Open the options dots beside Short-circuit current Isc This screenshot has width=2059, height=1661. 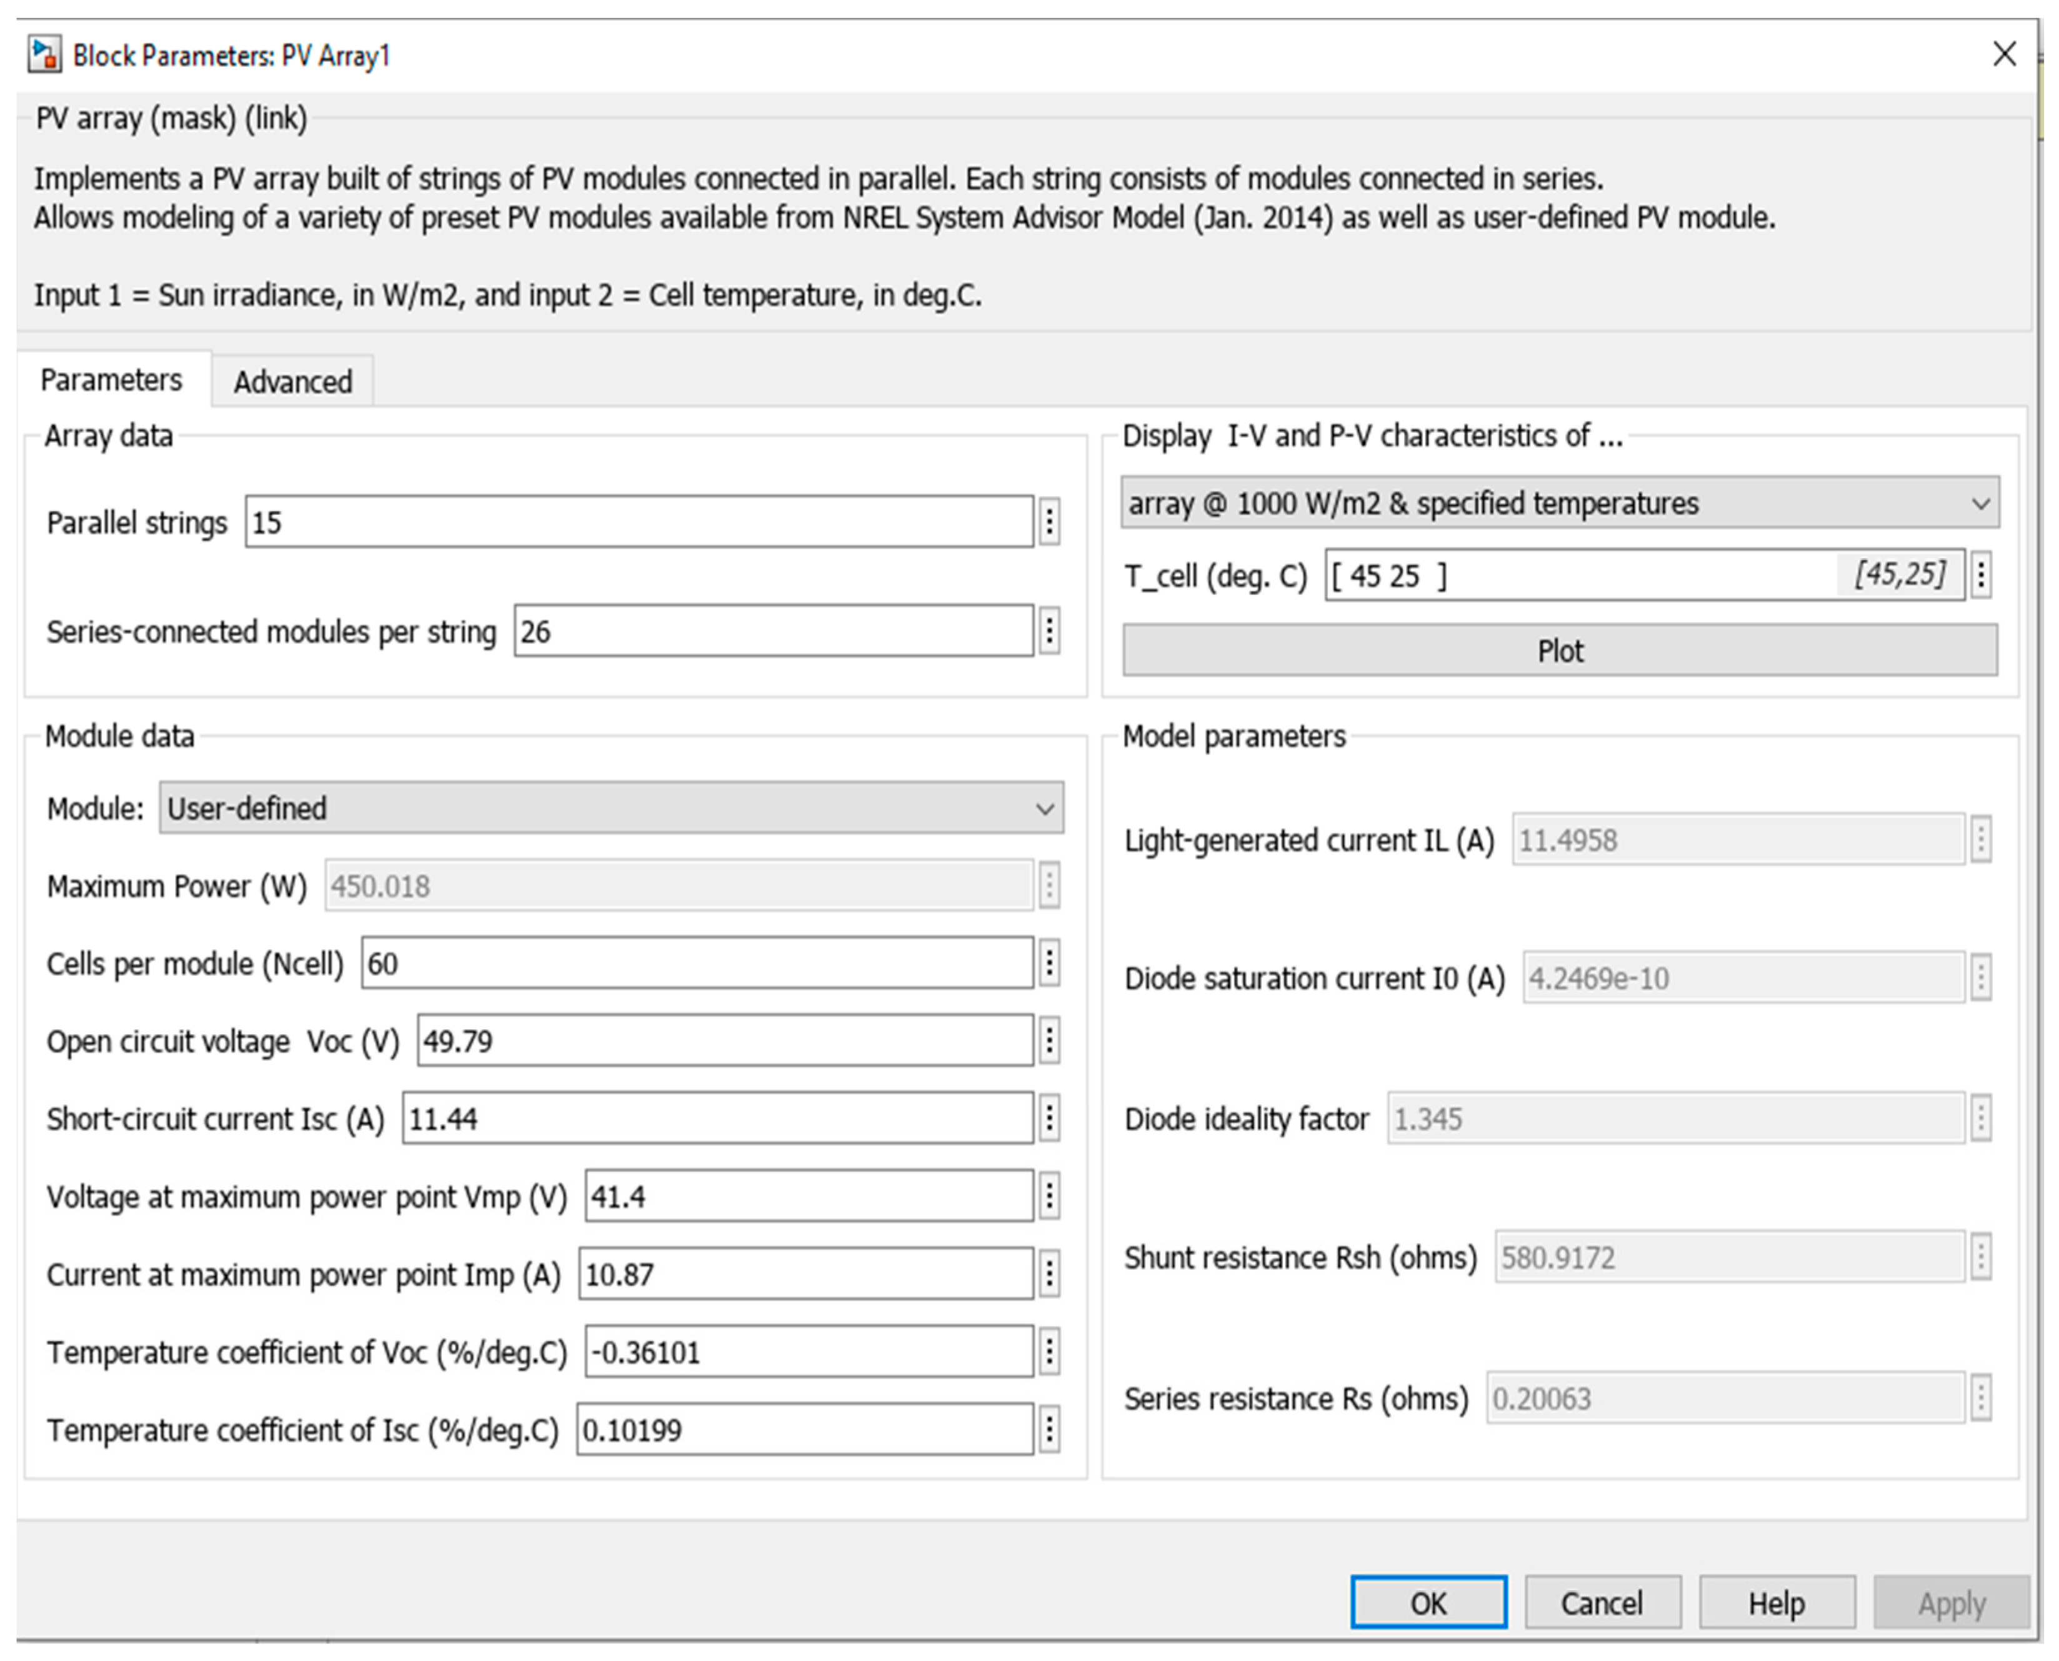pos(1050,1117)
